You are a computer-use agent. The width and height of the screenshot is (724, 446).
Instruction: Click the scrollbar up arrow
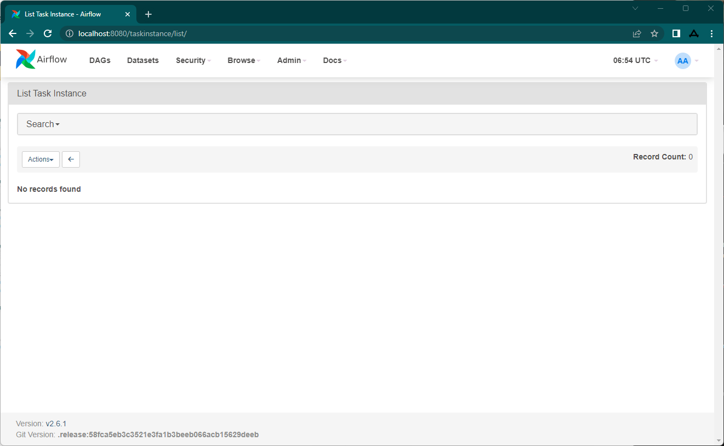point(719,48)
